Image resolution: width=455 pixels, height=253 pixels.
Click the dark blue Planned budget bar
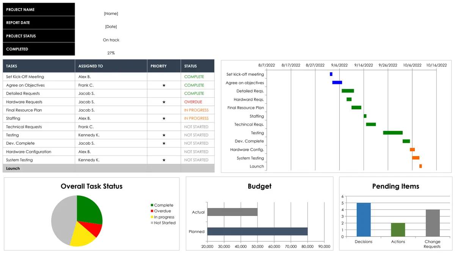[257, 231]
